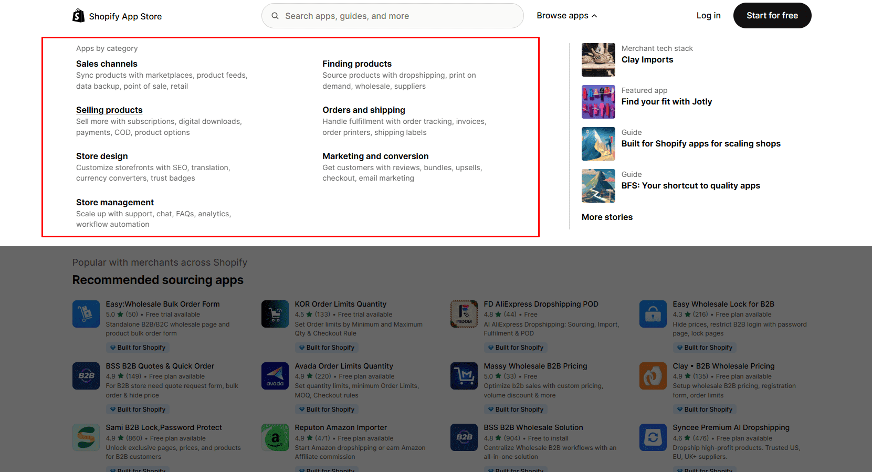Viewport: 872px width, 472px height.
Task: Open the Reputon Amazon Importer title
Action: click(x=341, y=427)
